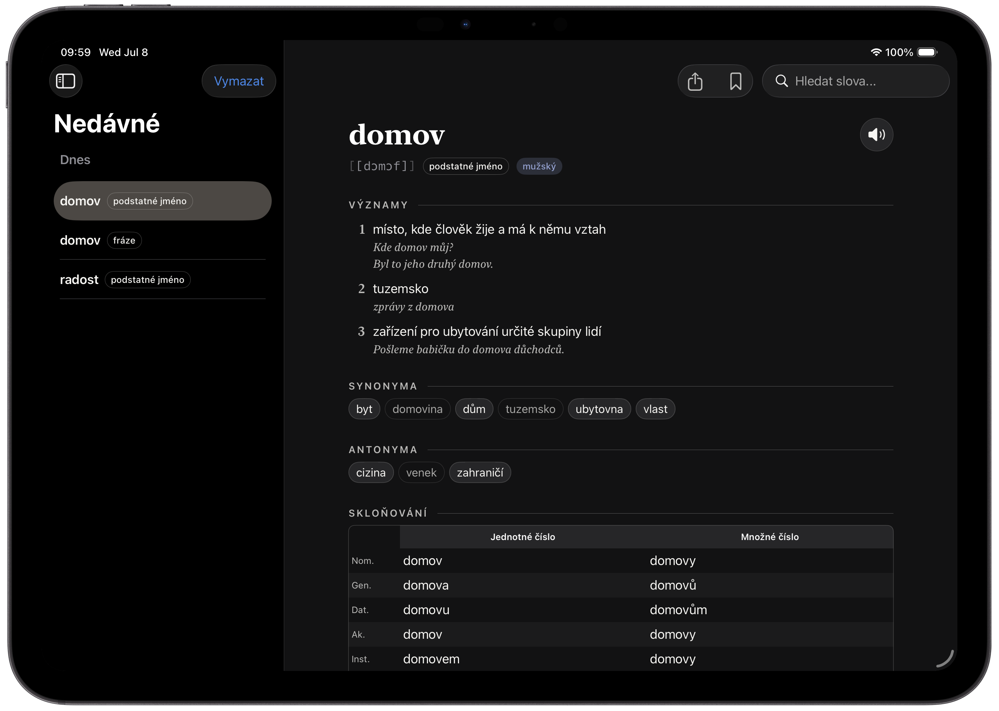This screenshot has width=999, height=711.
Task: Click the 09:59 clock in status bar
Action: [x=75, y=52]
